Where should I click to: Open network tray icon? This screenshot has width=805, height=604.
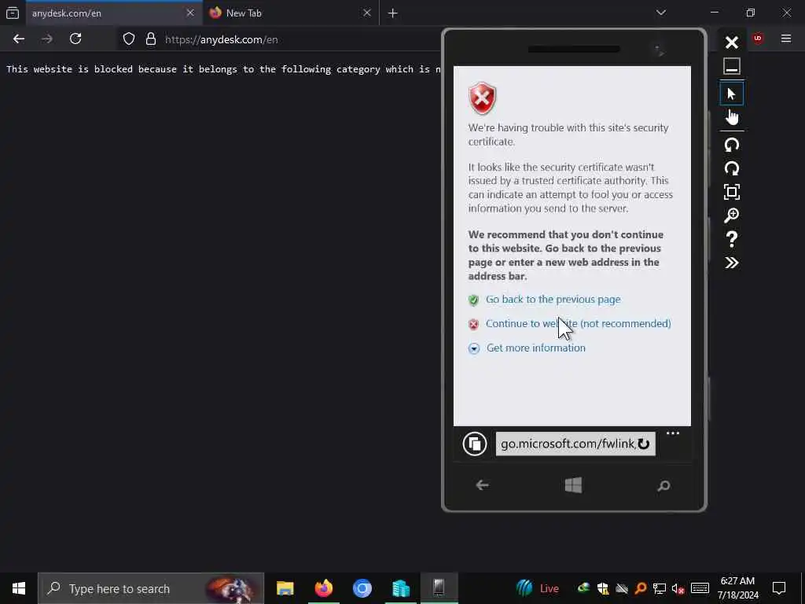tap(660, 589)
